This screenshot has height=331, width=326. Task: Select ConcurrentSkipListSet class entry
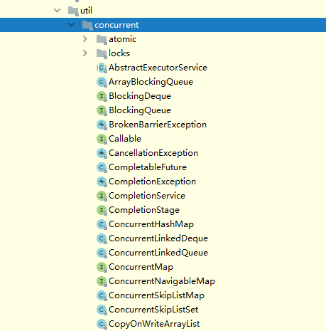click(153, 310)
